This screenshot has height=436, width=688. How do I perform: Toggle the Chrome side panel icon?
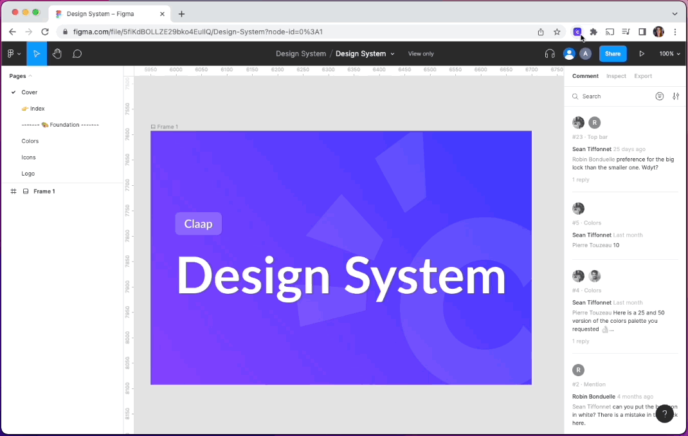click(642, 32)
